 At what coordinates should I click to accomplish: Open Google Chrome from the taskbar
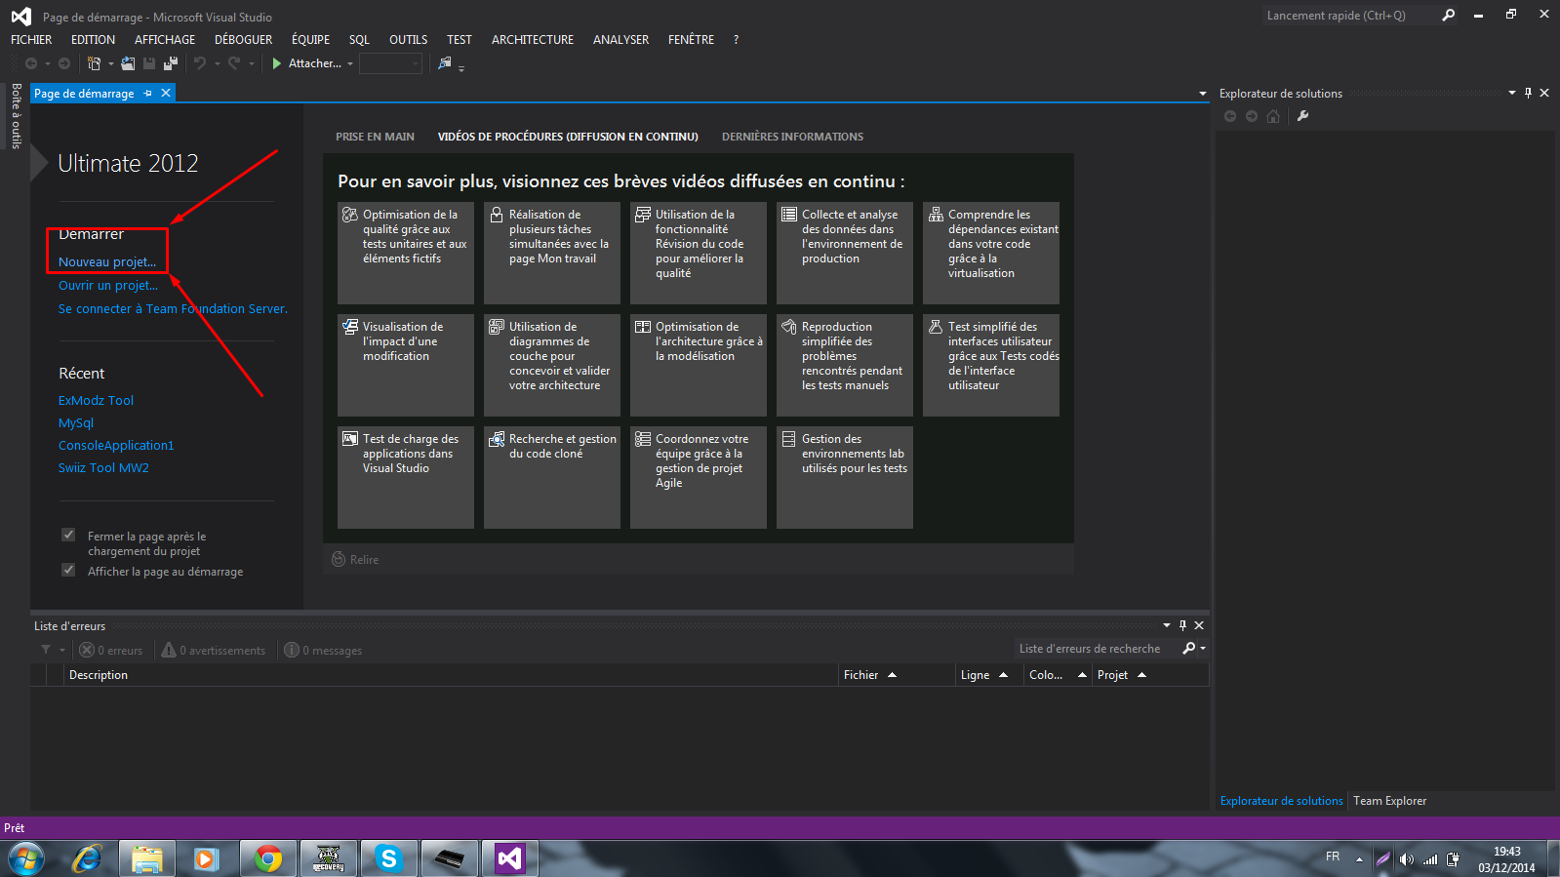268,858
